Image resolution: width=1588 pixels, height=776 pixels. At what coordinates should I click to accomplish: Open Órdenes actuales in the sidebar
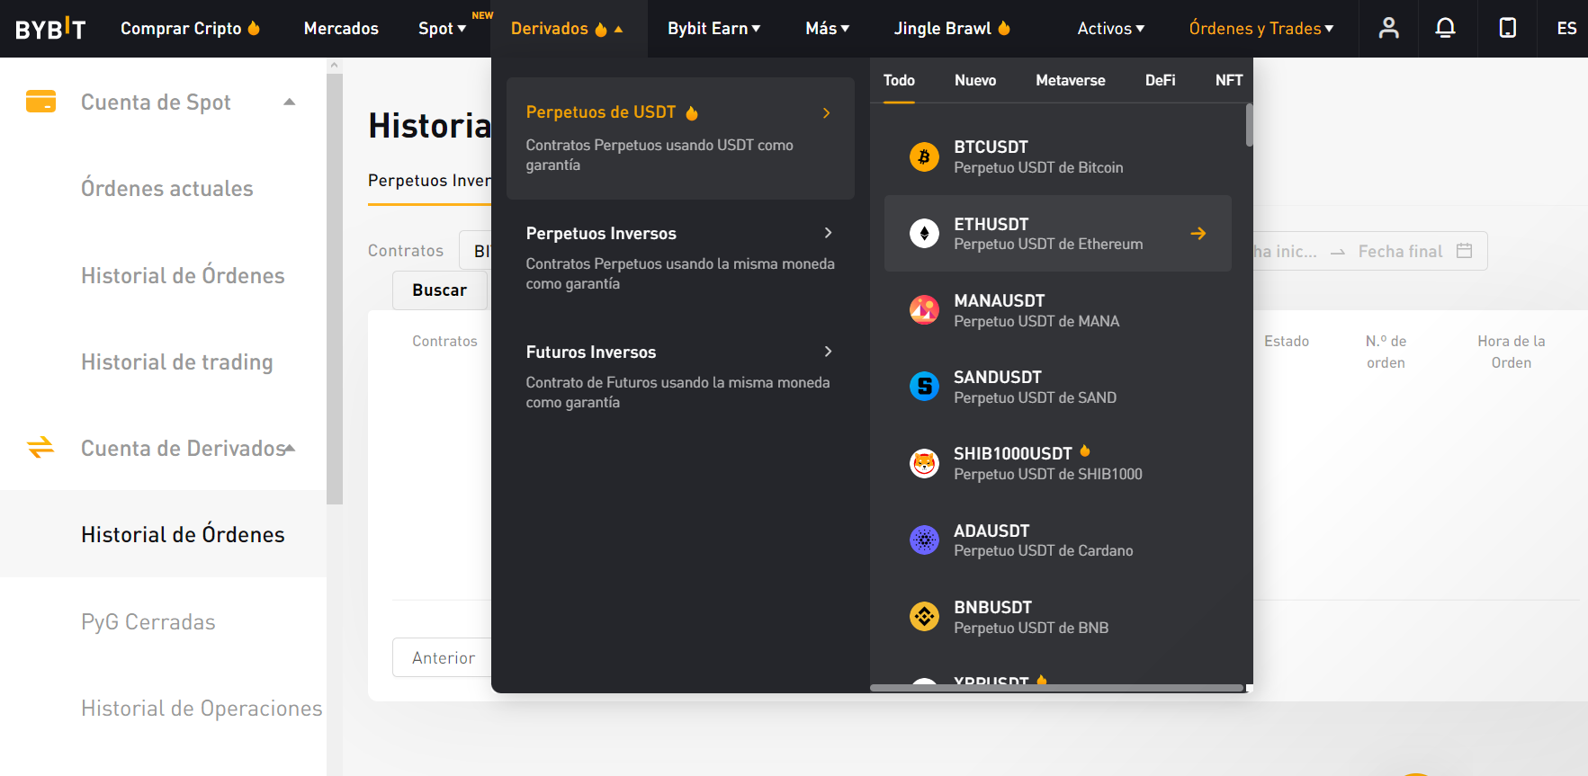click(167, 189)
